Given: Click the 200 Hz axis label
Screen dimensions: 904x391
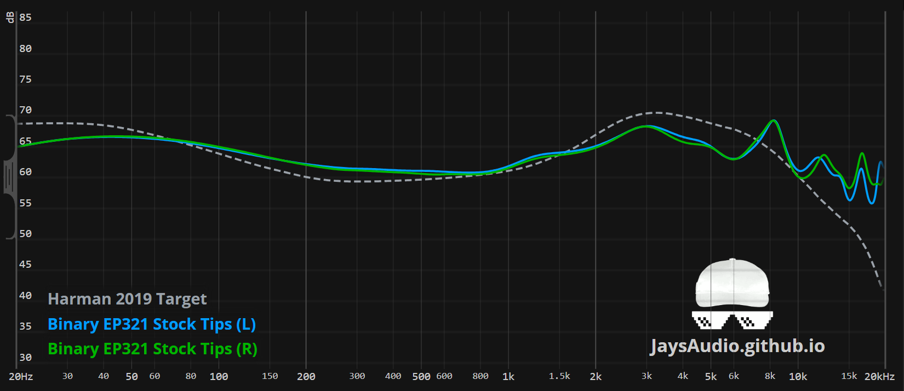Looking at the screenshot, I should click(306, 377).
